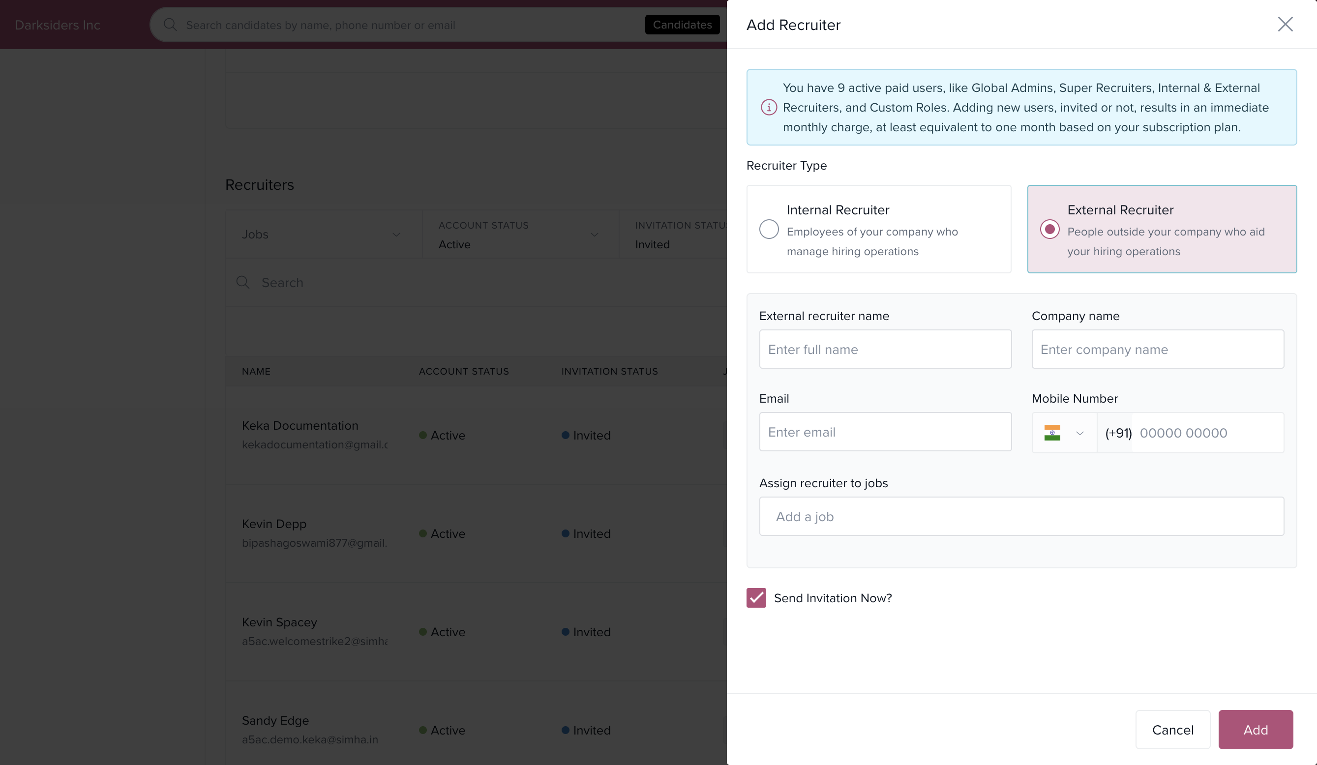The image size is (1317, 765).
Task: Click the Darksiders Inc company name
Action: click(58, 25)
